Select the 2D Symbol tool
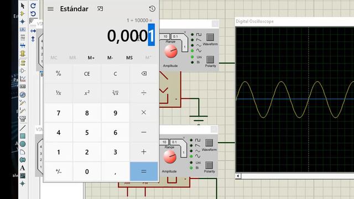The image size is (354, 199). coord(23,176)
